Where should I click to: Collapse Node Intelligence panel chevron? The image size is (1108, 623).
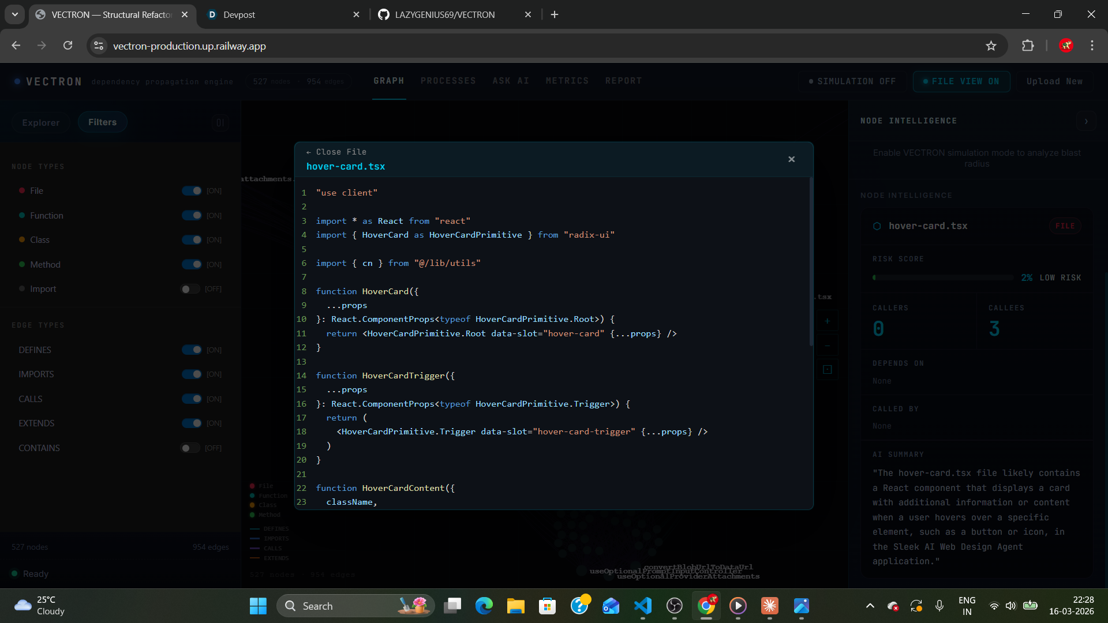[1086, 121]
